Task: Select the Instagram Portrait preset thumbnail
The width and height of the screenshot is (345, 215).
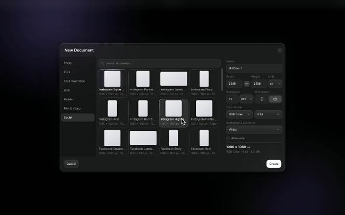Action: tap(143, 79)
